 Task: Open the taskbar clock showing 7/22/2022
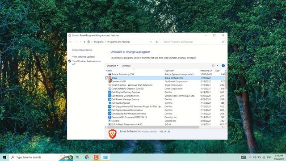point(279,157)
